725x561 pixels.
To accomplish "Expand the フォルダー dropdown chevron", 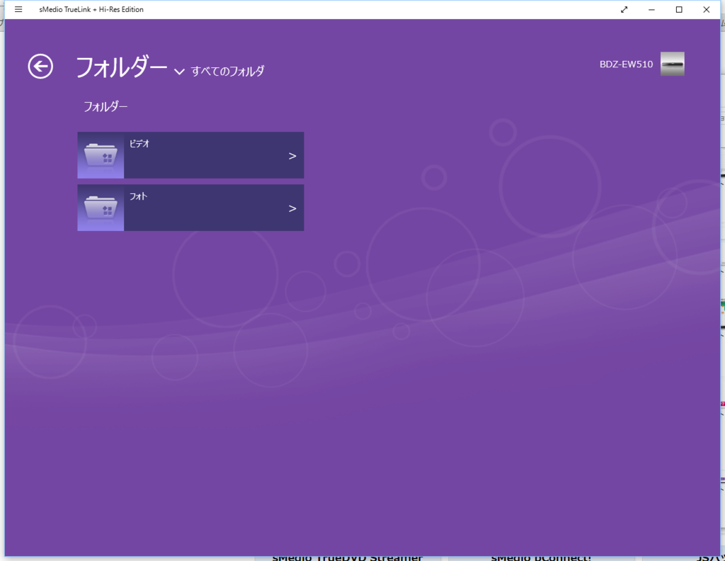I will 179,72.
